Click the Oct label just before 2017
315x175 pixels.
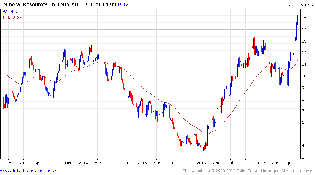pos(246,163)
